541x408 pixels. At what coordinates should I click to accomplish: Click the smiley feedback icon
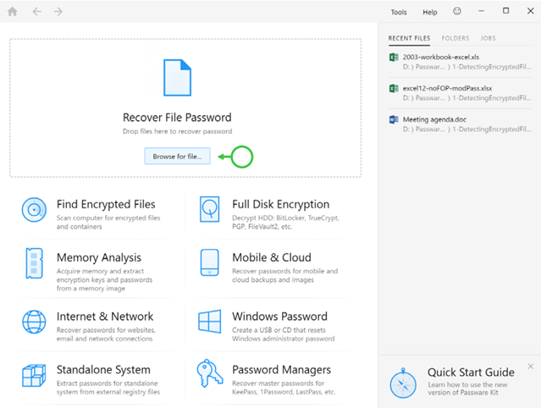click(457, 12)
